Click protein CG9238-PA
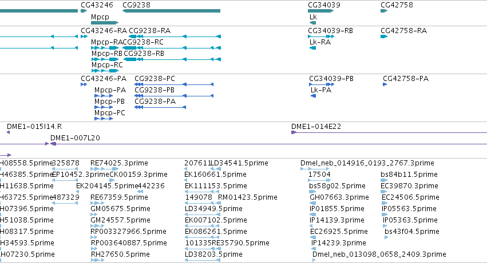Image resolution: width=487 pixels, height=263 pixels. pyautogui.click(x=155, y=102)
